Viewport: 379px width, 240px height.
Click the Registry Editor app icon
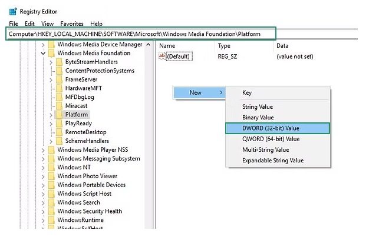coord(13,11)
